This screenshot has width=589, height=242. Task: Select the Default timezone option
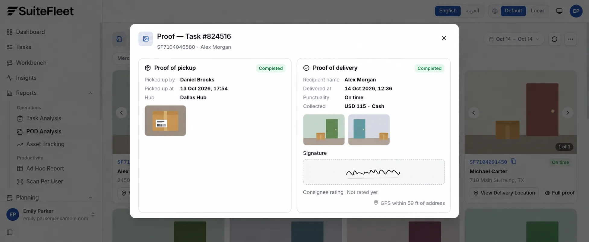pyautogui.click(x=513, y=11)
